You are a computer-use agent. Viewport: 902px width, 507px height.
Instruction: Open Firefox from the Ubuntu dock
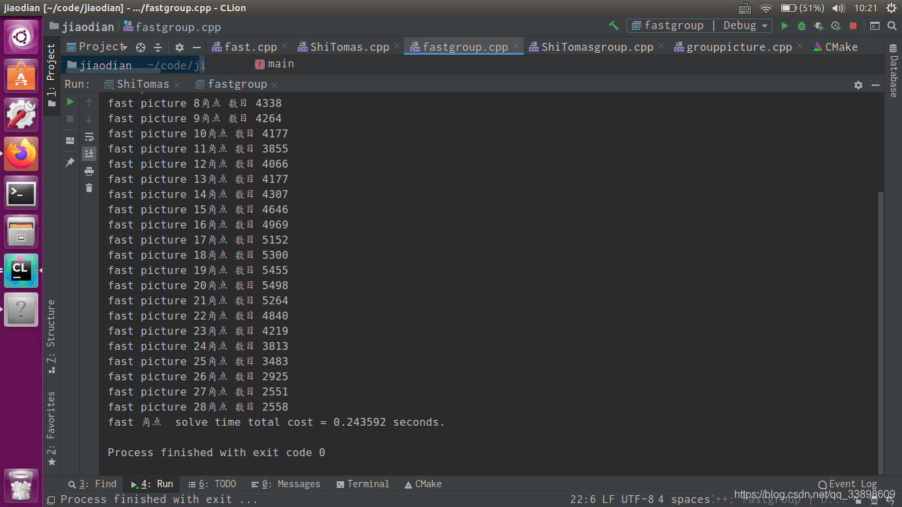[21, 154]
